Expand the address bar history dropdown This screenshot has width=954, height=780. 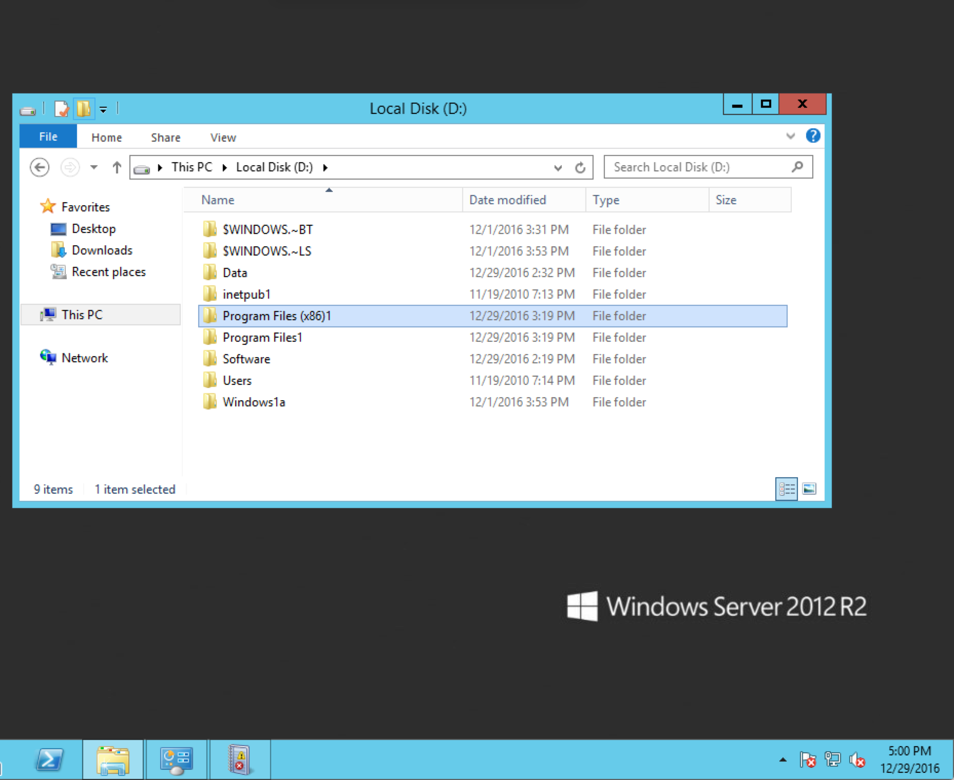pos(558,167)
